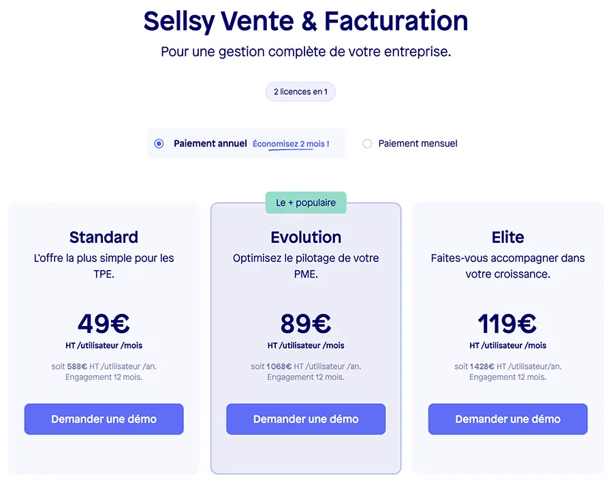This screenshot has width=613, height=485.
Task: Click the Le + populaire badge
Action: pos(306,203)
